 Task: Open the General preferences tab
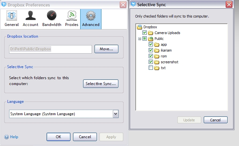point(12,19)
